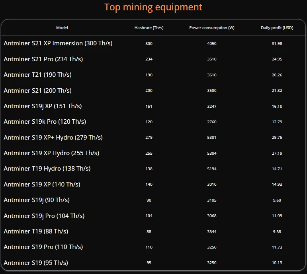The width and height of the screenshot is (307, 274).
Task: Click the Hashrate (Th/s) column header
Action: (x=149, y=27)
